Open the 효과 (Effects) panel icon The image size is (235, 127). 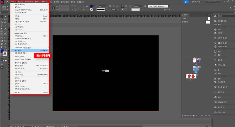[215, 55]
